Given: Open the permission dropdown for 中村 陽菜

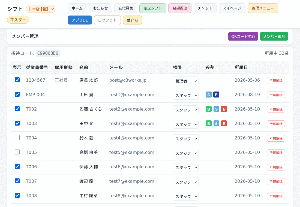Looking at the screenshot, I should 185,196.
